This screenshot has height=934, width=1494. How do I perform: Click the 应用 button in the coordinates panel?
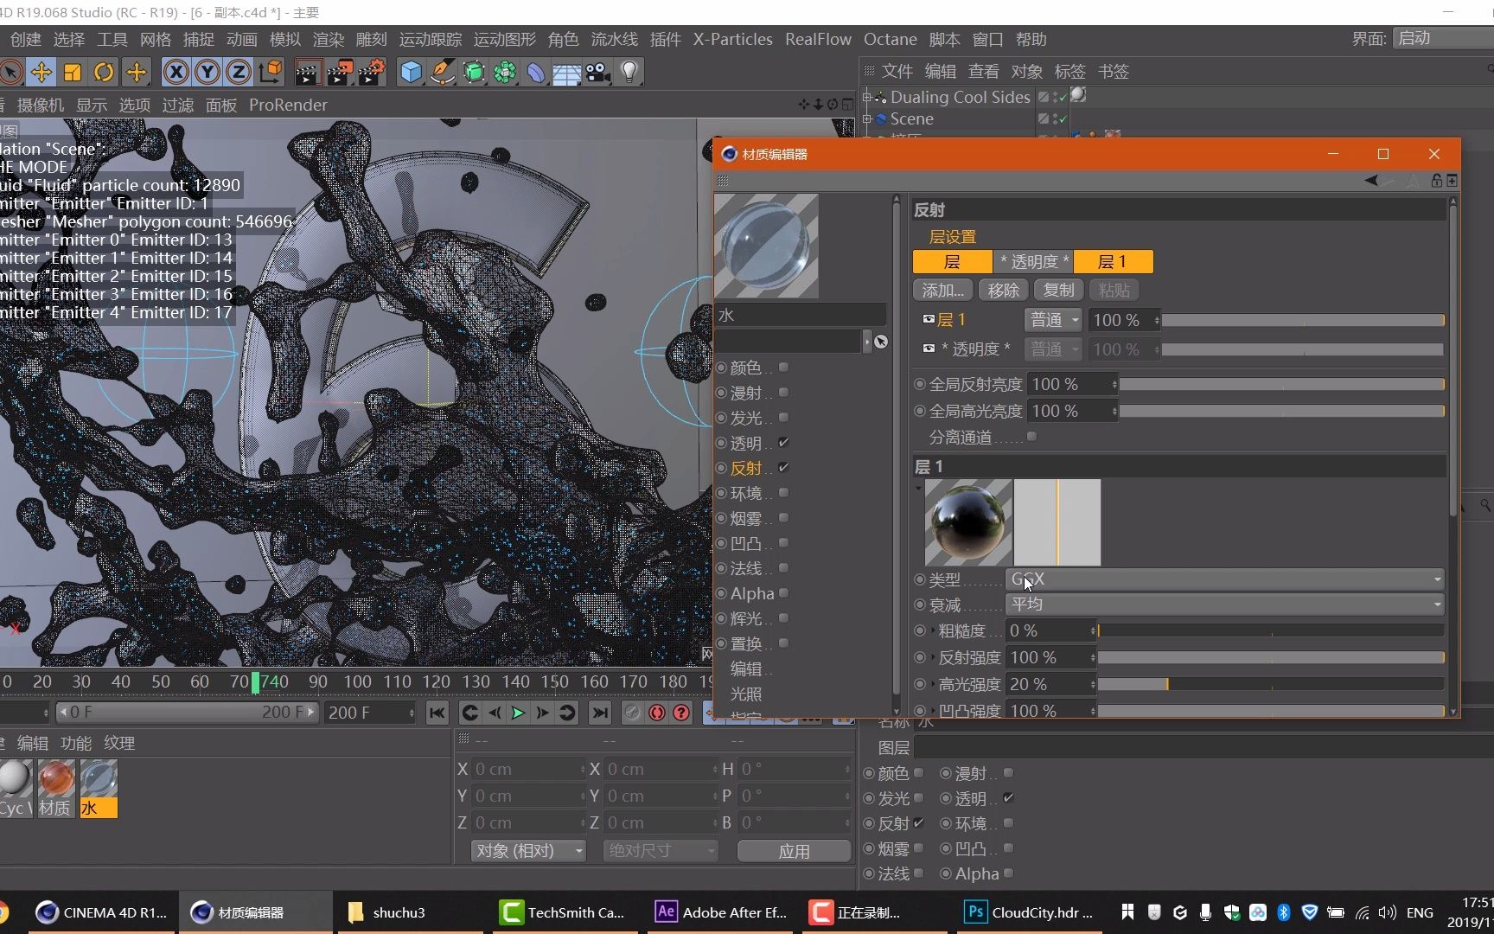click(x=792, y=851)
